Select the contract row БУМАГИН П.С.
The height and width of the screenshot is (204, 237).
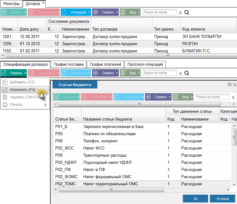[118, 51]
